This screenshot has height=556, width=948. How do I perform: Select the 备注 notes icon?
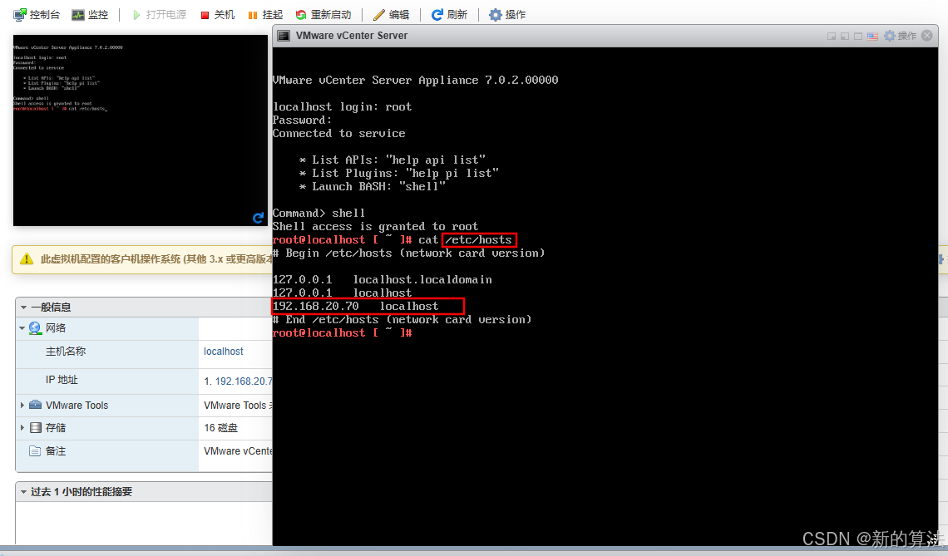click(x=35, y=450)
